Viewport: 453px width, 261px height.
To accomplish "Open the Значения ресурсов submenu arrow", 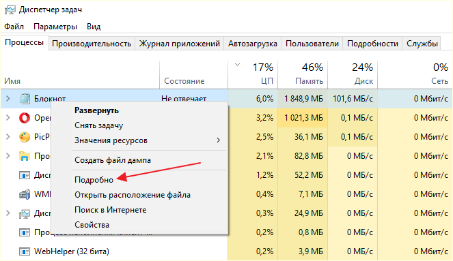I will 219,140.
